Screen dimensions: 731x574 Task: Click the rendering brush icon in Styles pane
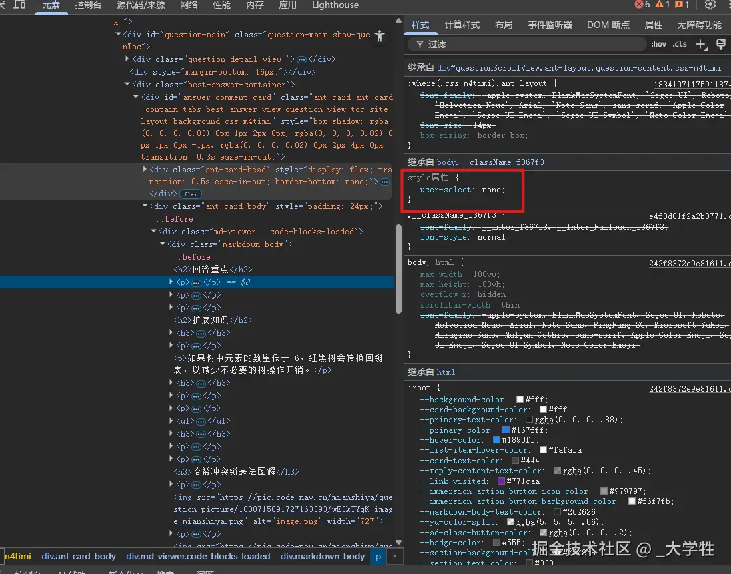tap(722, 44)
